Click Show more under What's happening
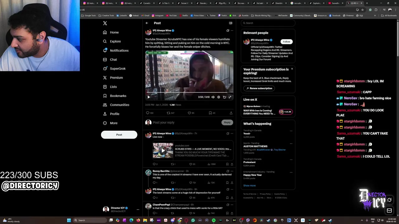 click(249, 186)
